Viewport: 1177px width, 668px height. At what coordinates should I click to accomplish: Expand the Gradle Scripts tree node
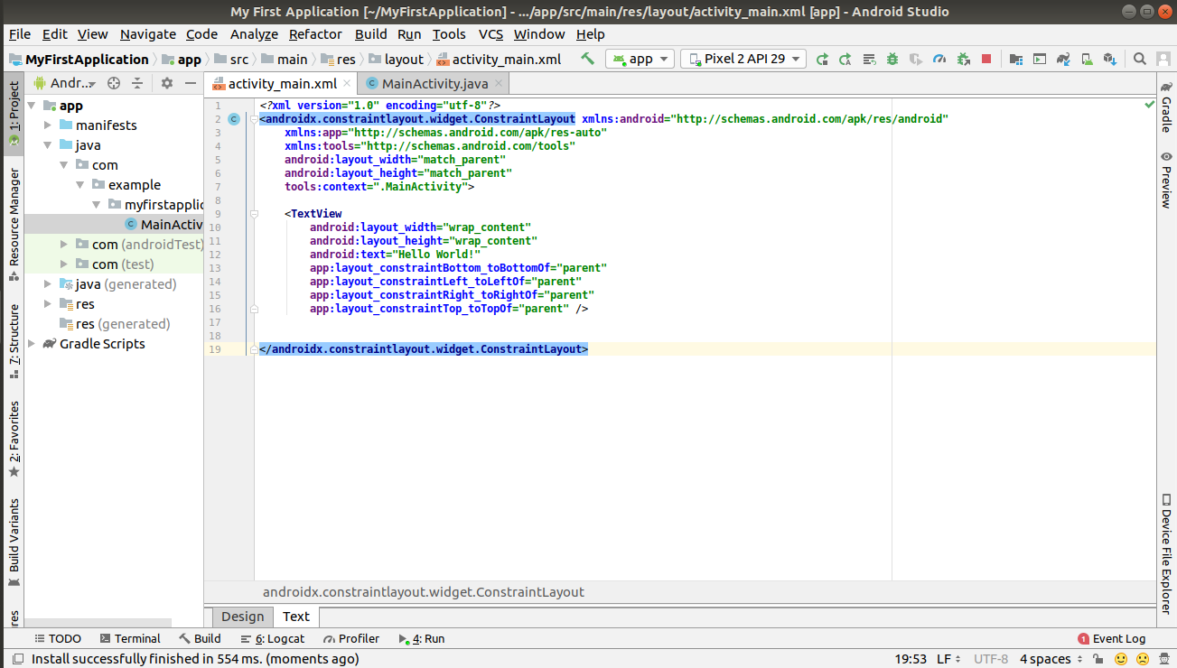pos(33,344)
